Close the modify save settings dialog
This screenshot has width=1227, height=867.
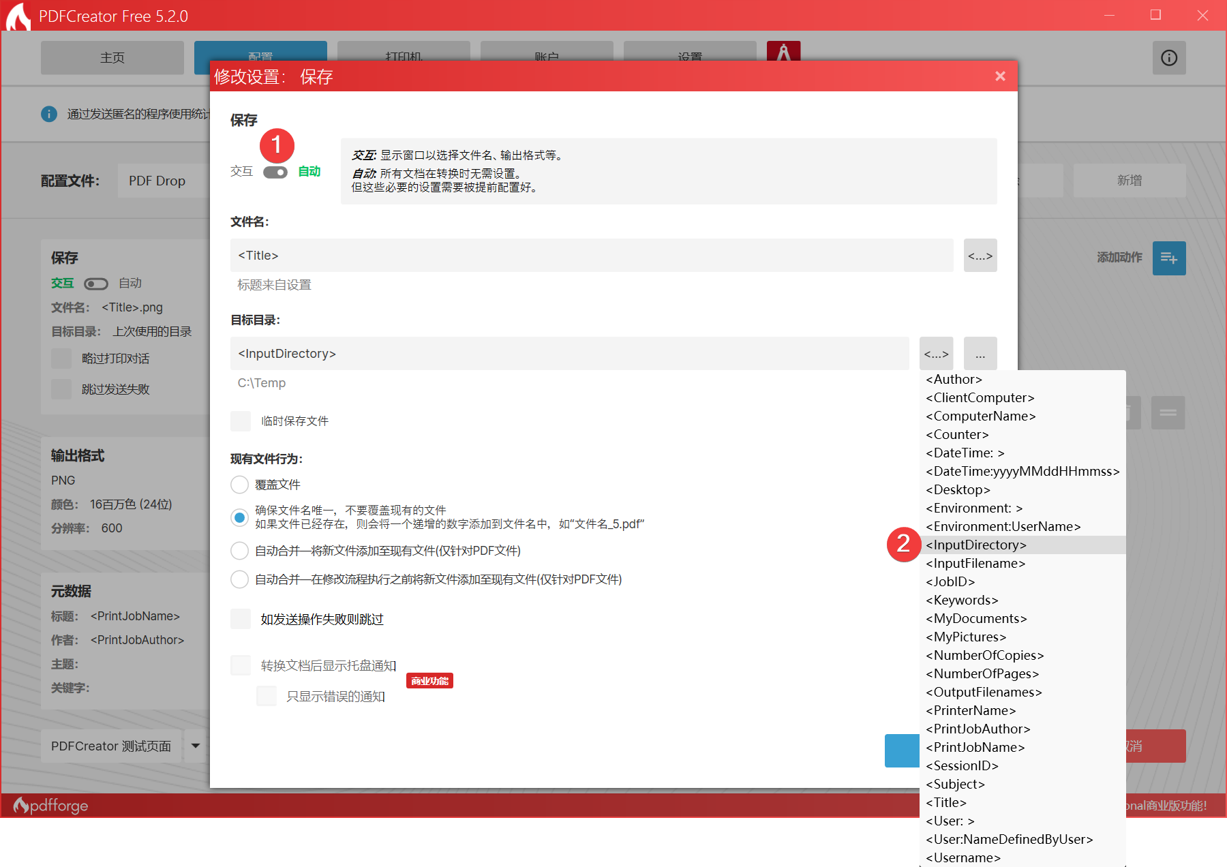pos(1000,76)
